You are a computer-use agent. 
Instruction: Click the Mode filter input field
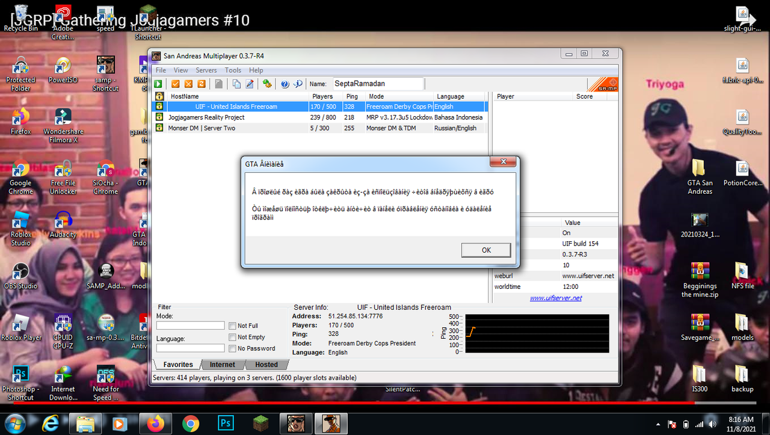point(190,325)
